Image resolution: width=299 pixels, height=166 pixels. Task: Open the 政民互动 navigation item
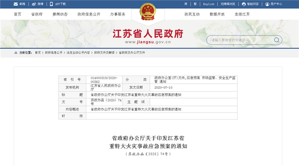coord(192,14)
